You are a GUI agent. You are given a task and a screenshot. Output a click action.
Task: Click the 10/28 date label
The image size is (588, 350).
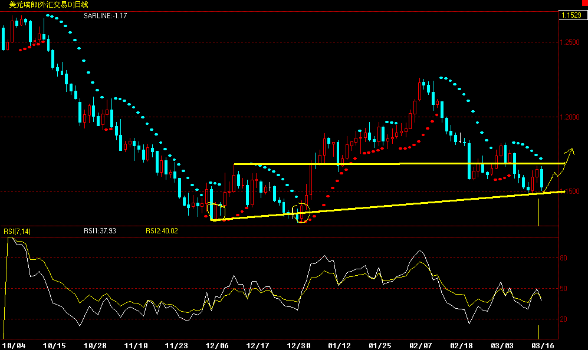95,345
